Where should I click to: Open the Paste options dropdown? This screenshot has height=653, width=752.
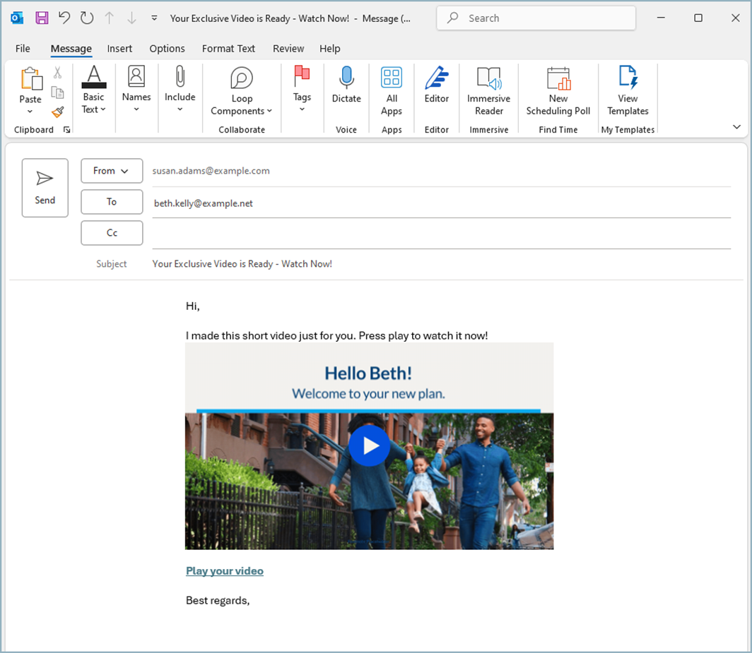click(x=30, y=112)
